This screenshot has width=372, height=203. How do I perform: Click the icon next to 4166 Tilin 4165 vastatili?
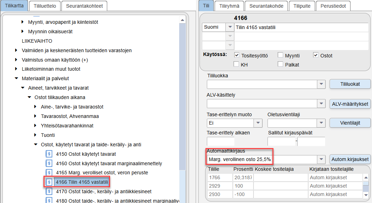(49, 182)
